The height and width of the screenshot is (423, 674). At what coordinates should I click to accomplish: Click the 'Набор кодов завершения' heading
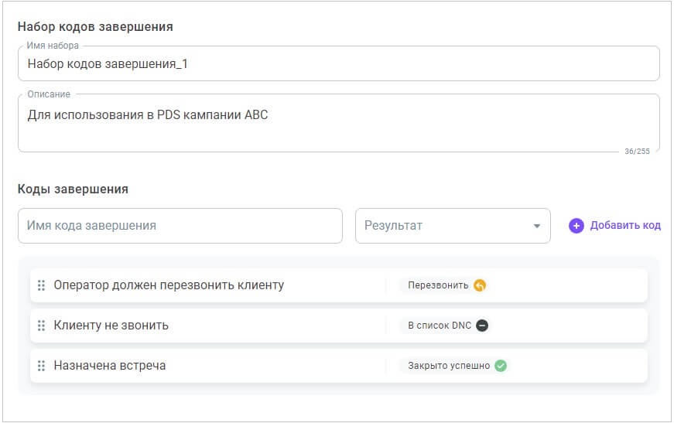(95, 26)
